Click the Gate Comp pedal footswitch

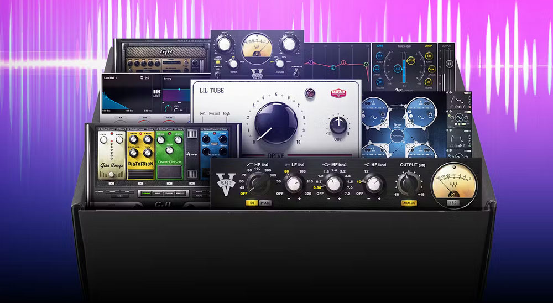pyautogui.click(x=112, y=174)
